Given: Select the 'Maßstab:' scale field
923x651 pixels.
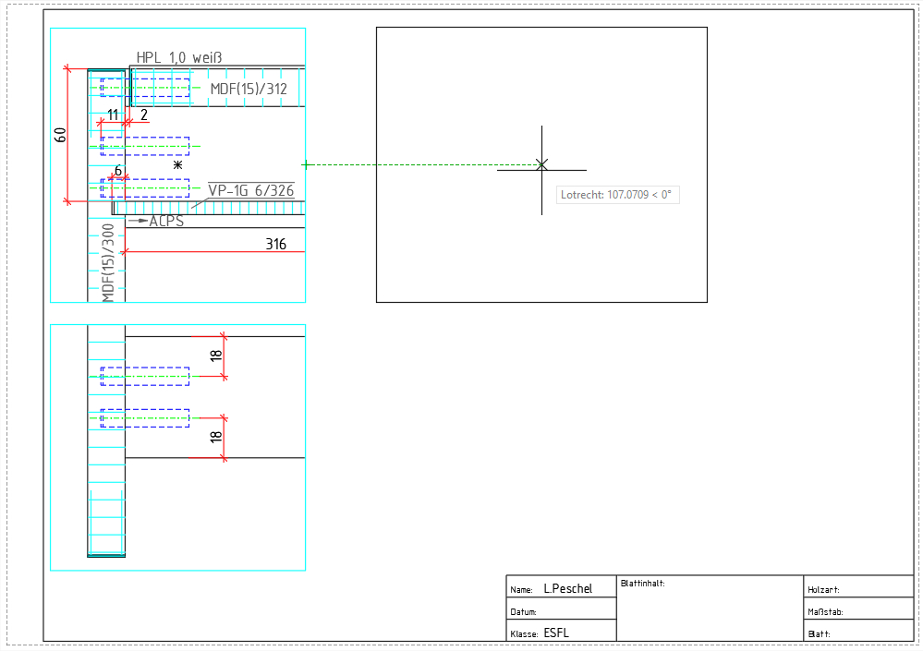Looking at the screenshot, I should tap(825, 611).
